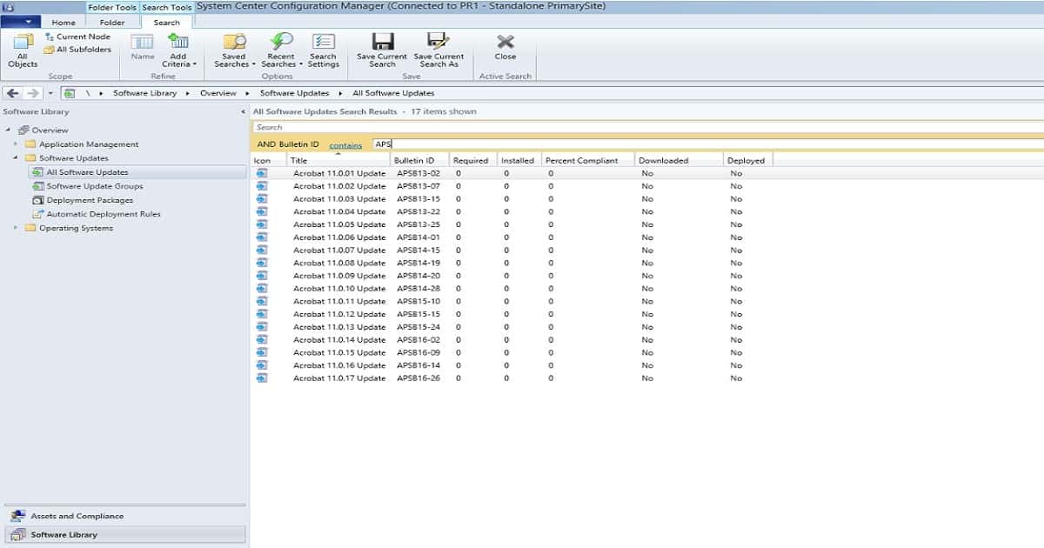Click Save Current Search As
The width and height of the screenshot is (1044, 548).
point(438,50)
